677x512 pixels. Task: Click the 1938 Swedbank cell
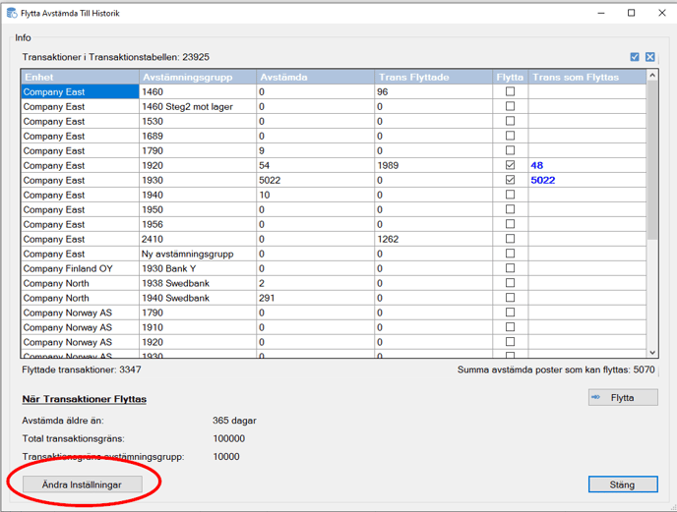click(198, 283)
